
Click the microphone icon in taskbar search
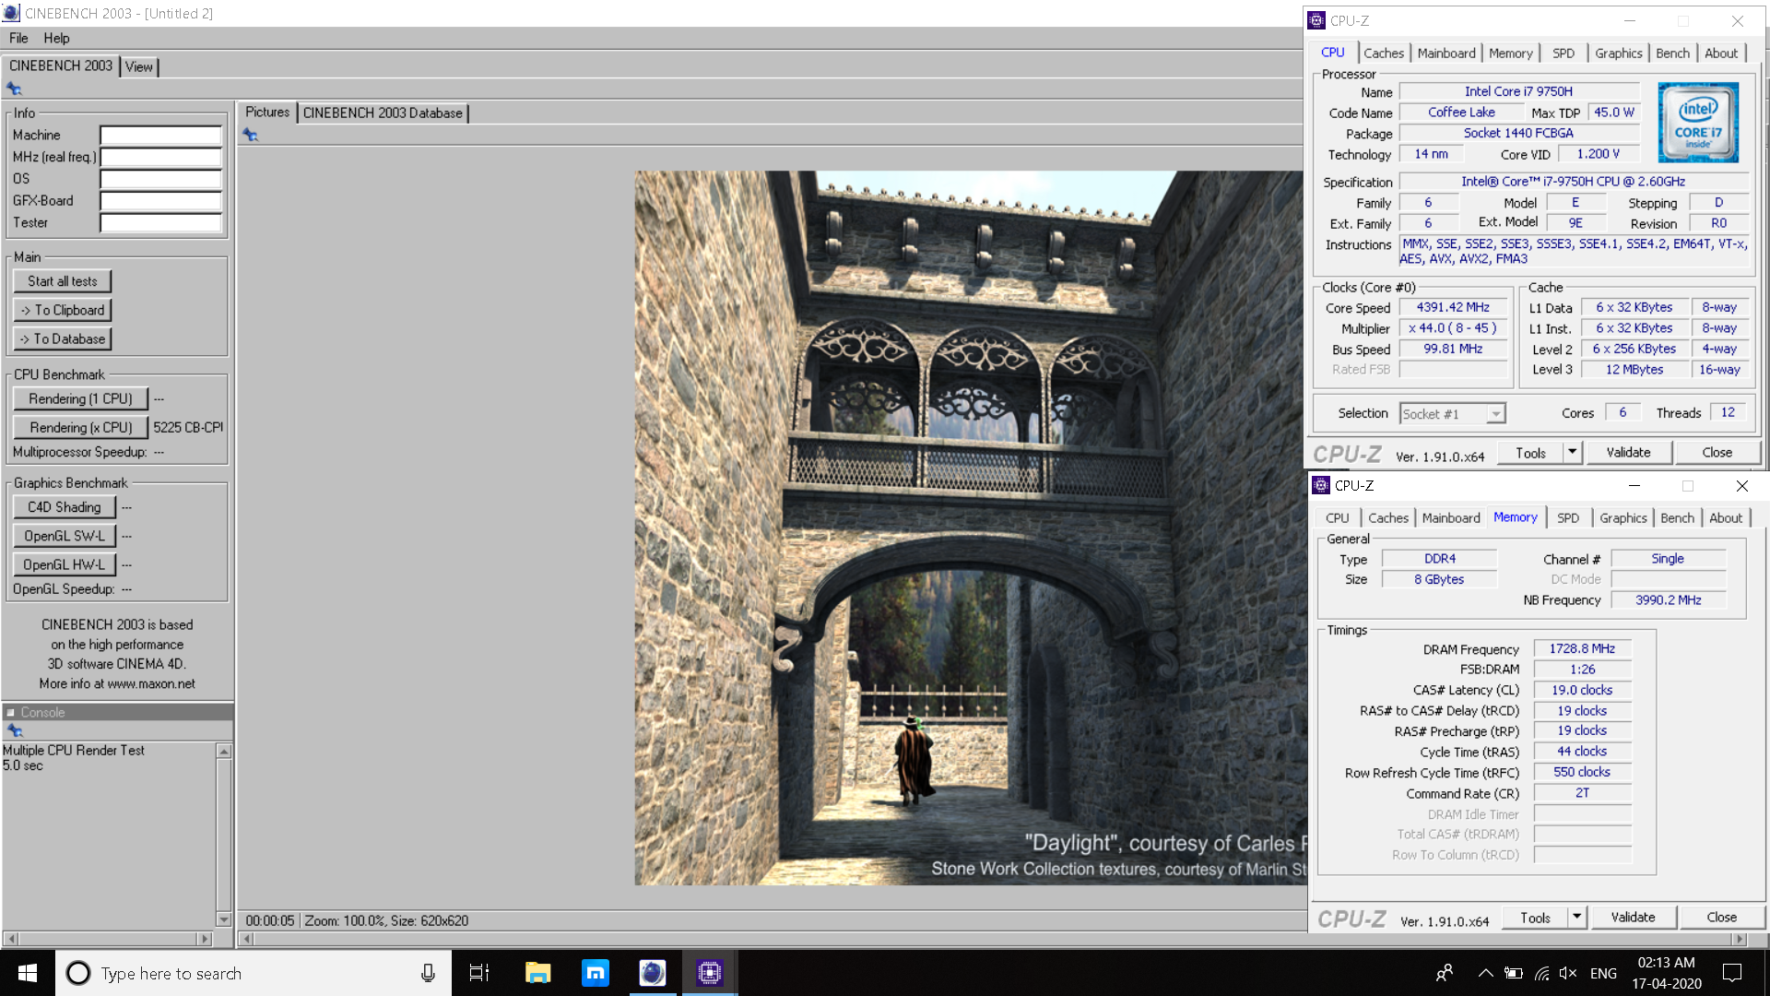pyautogui.click(x=428, y=973)
